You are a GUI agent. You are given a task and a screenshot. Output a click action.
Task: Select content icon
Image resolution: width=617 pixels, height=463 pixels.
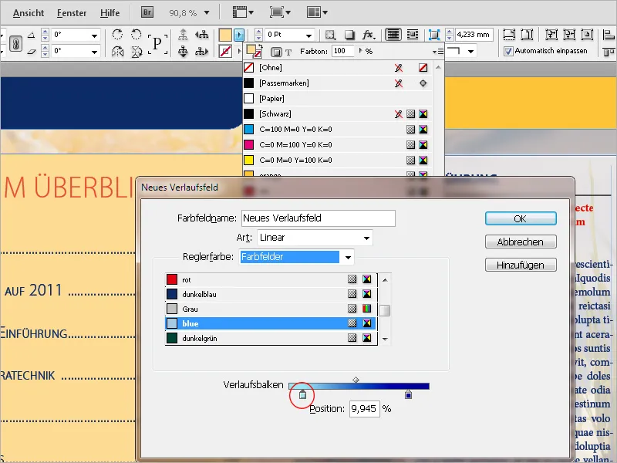pyautogui.click(x=183, y=51)
